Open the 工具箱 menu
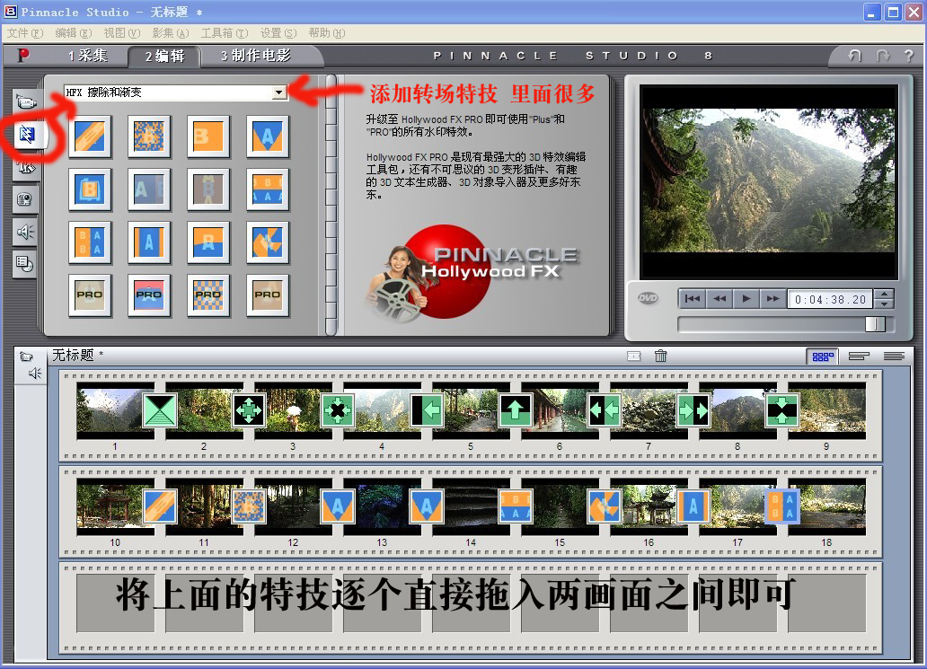 225,33
